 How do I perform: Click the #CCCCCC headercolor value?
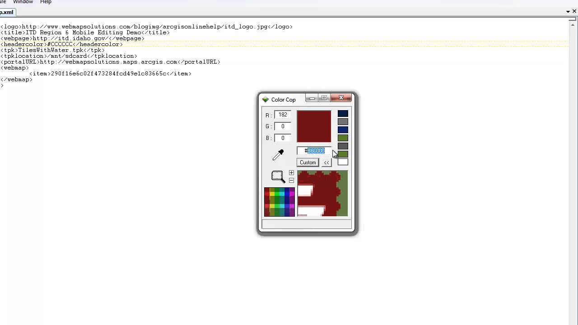pyautogui.click(x=60, y=44)
